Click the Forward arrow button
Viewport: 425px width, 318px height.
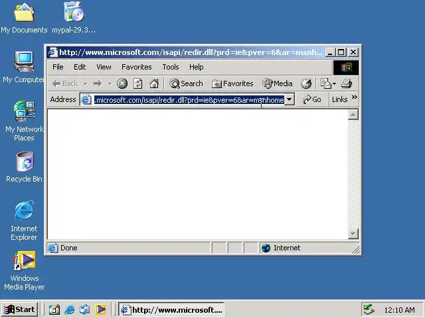click(98, 83)
